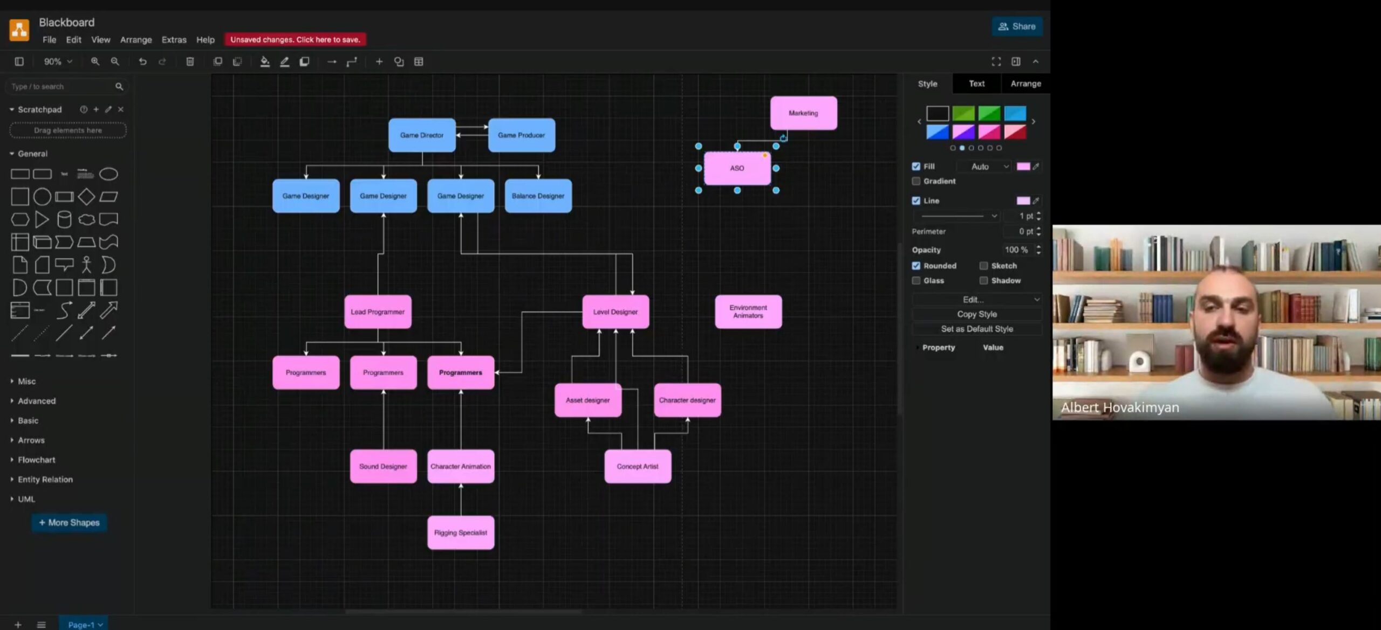The height and width of the screenshot is (630, 1381).
Task: Open the Arrange menu
Action: tap(136, 40)
